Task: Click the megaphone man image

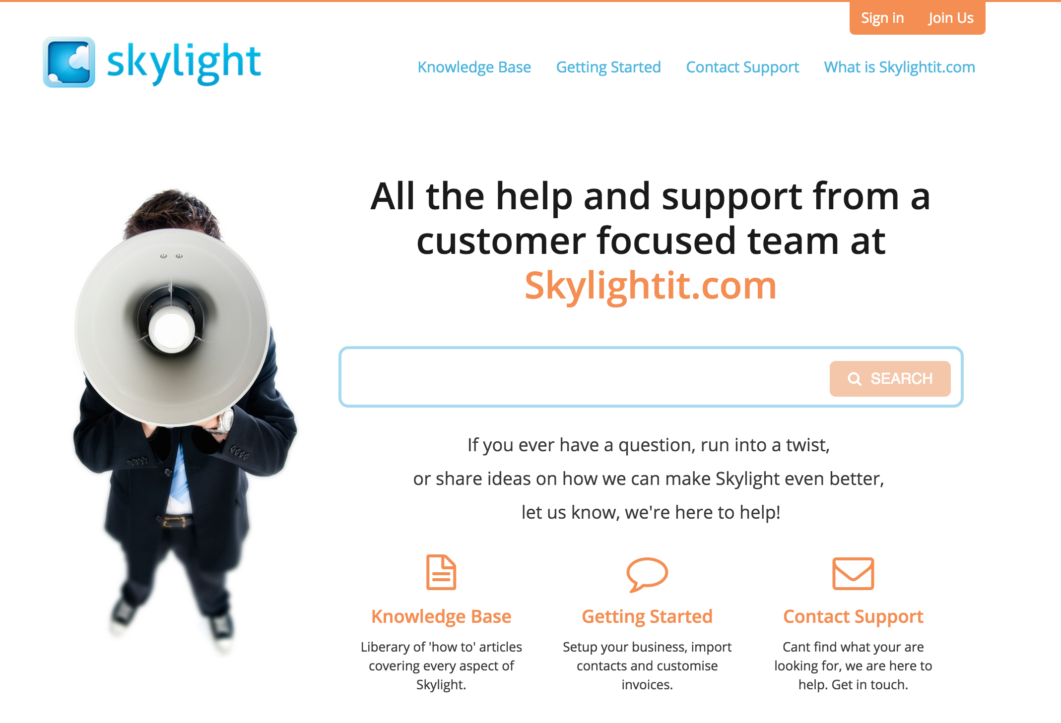Action: pos(185,422)
